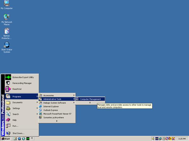Click the Documents folder icon

pyautogui.click(x=8, y=102)
